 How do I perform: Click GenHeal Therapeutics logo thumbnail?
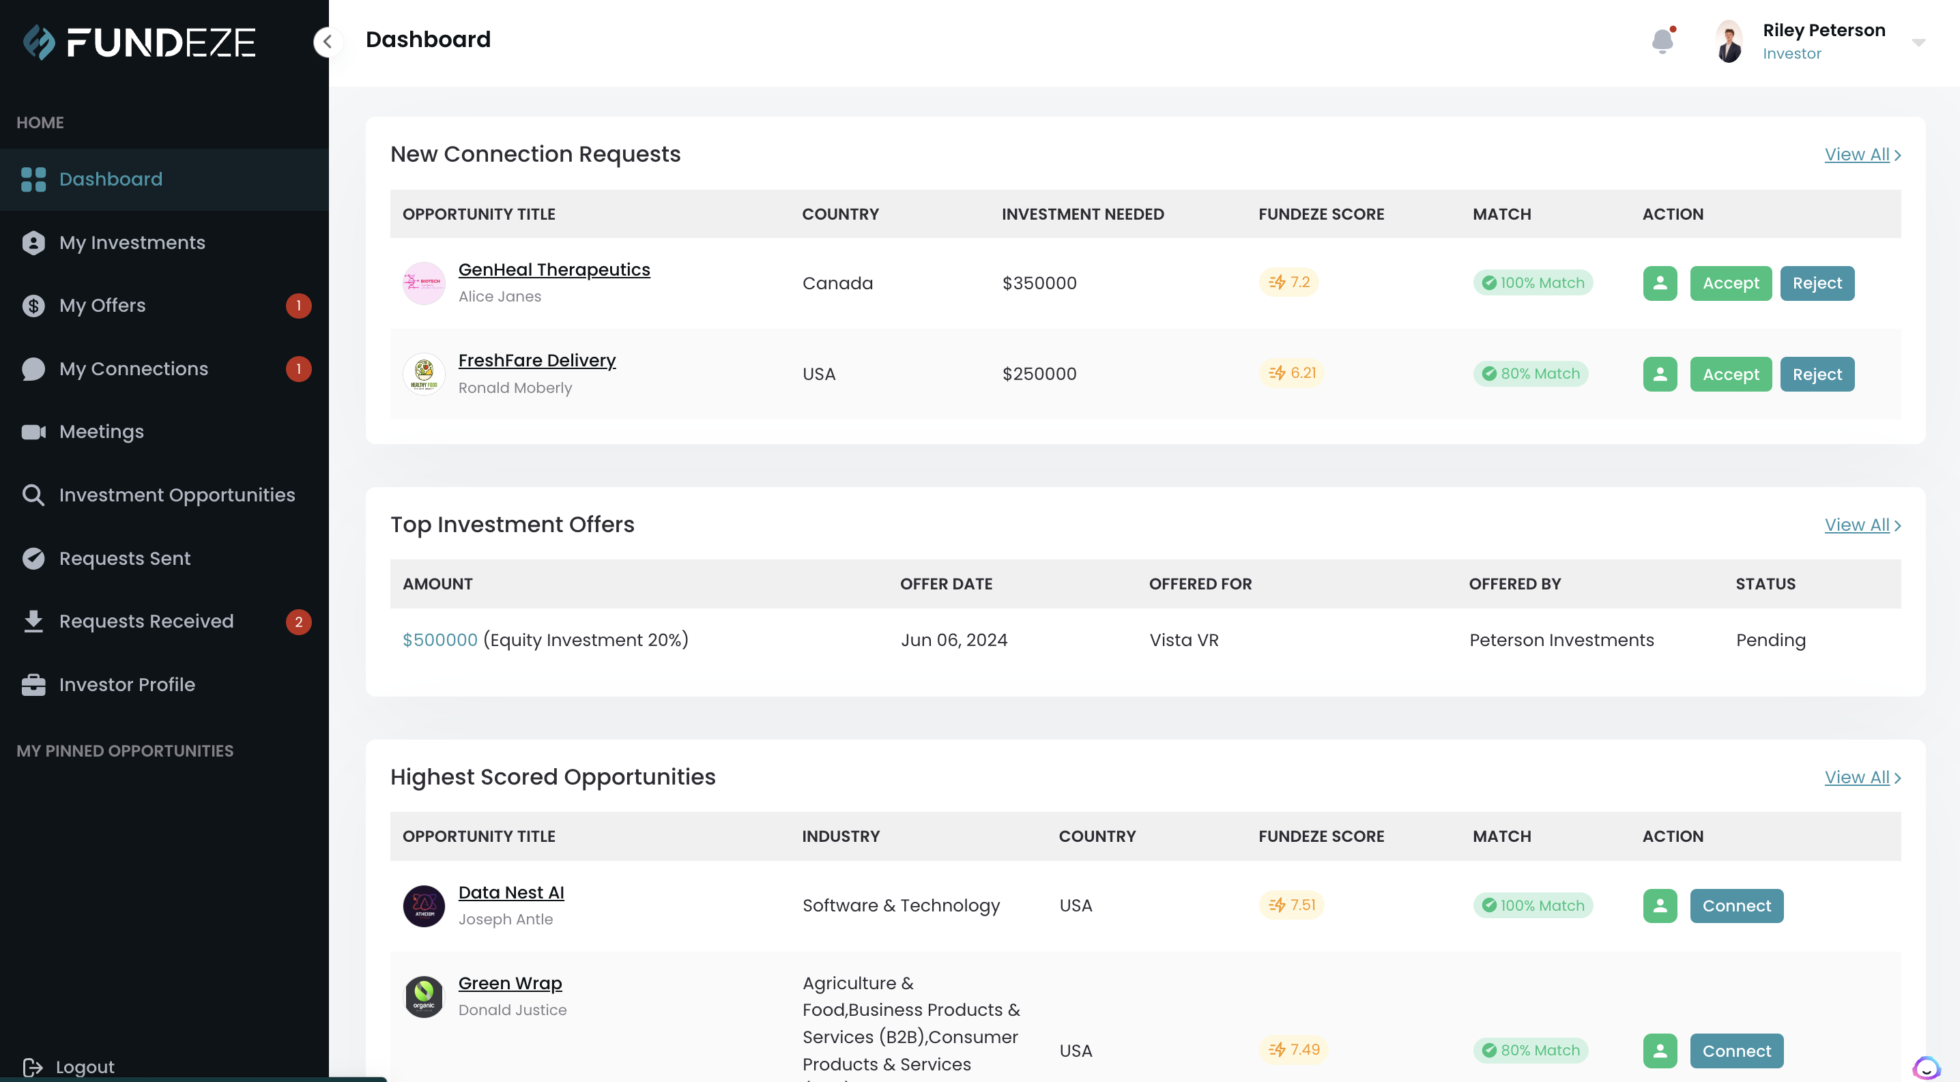click(x=424, y=284)
